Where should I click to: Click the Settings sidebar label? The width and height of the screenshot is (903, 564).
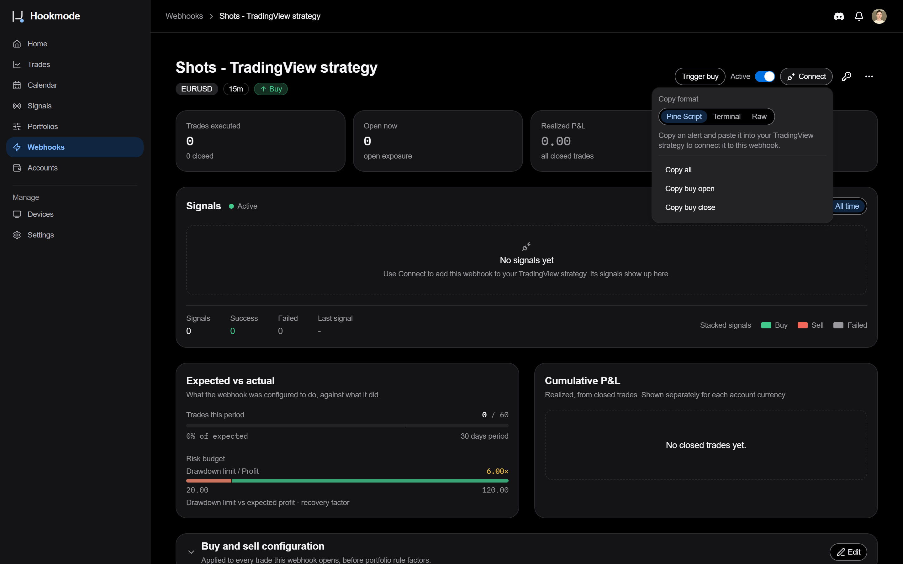pyautogui.click(x=41, y=235)
